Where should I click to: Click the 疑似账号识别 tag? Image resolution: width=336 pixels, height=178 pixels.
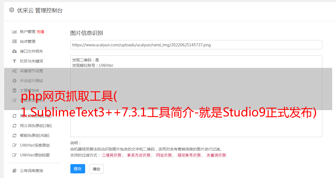(x=189, y=155)
